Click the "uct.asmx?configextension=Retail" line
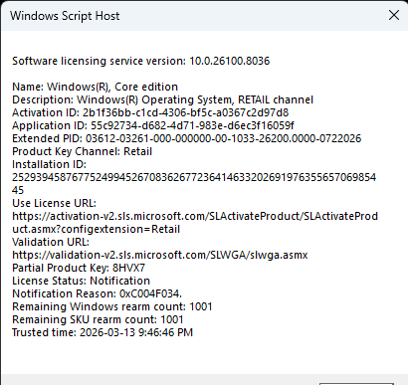Image resolution: width=408 pixels, height=385 pixels. (x=96, y=229)
